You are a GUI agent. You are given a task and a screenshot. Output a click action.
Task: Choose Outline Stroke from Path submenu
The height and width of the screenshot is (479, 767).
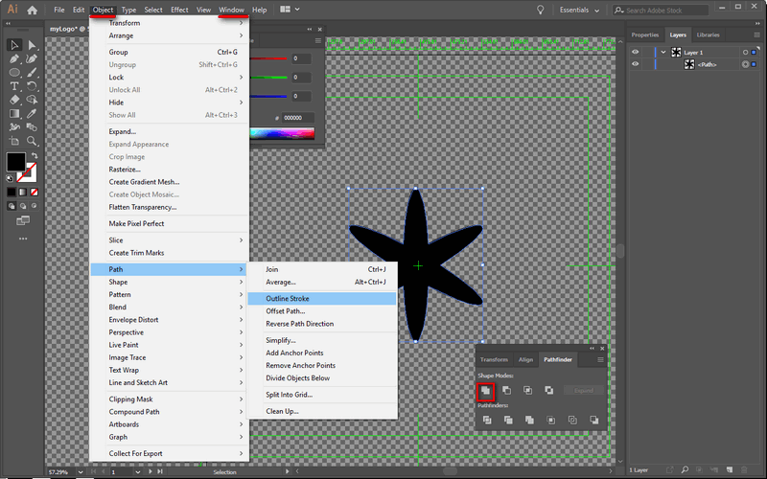[x=287, y=299]
